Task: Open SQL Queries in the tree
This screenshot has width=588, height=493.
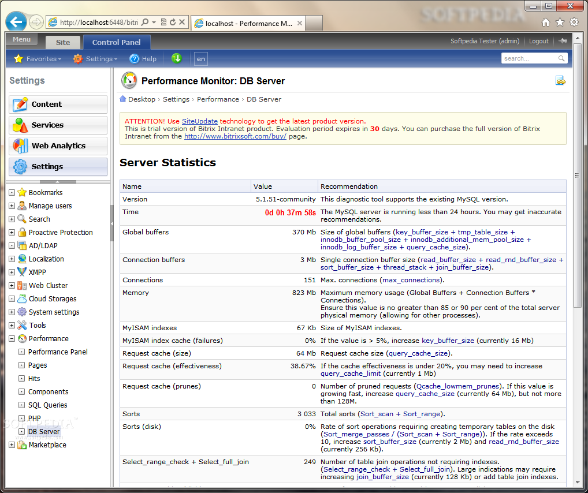Action: pyautogui.click(x=47, y=405)
